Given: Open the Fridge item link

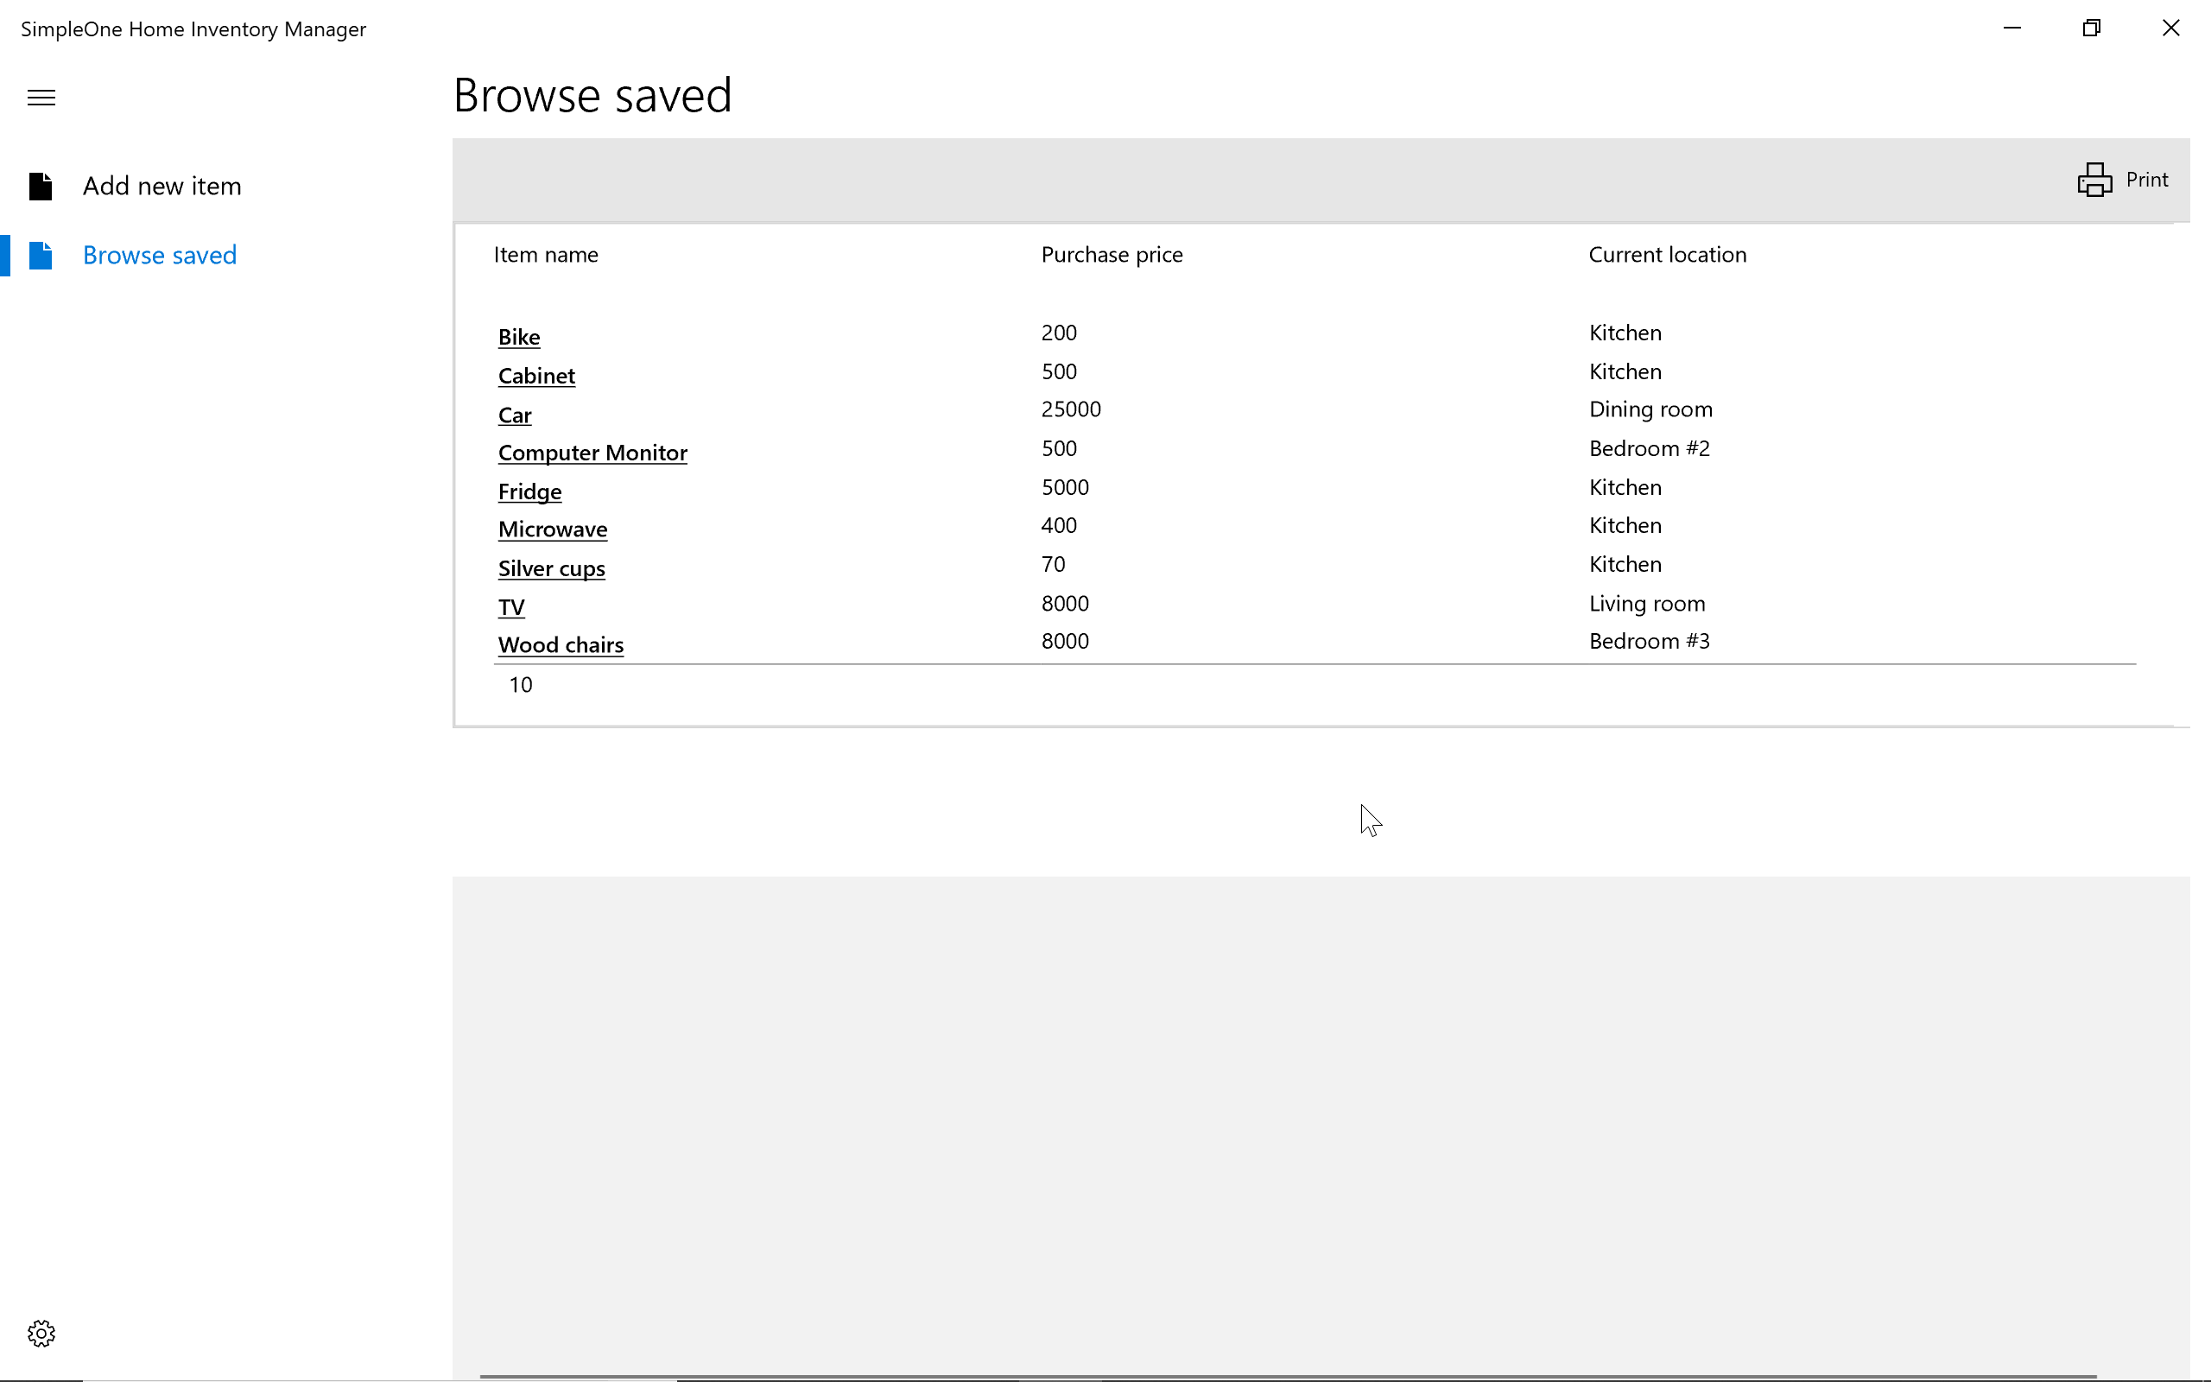Looking at the screenshot, I should point(529,491).
